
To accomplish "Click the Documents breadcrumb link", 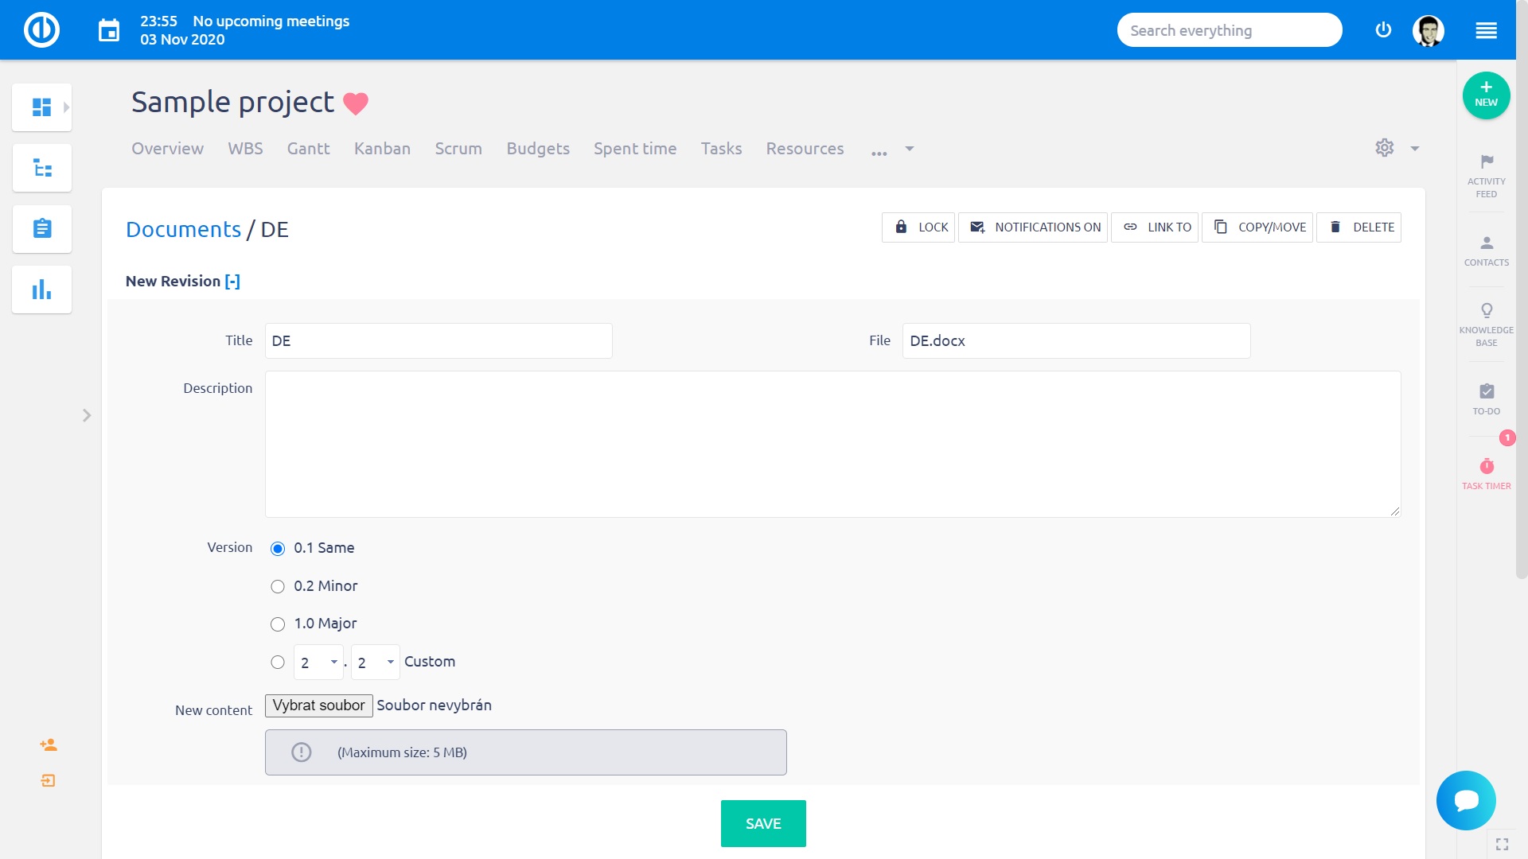I will (183, 229).
